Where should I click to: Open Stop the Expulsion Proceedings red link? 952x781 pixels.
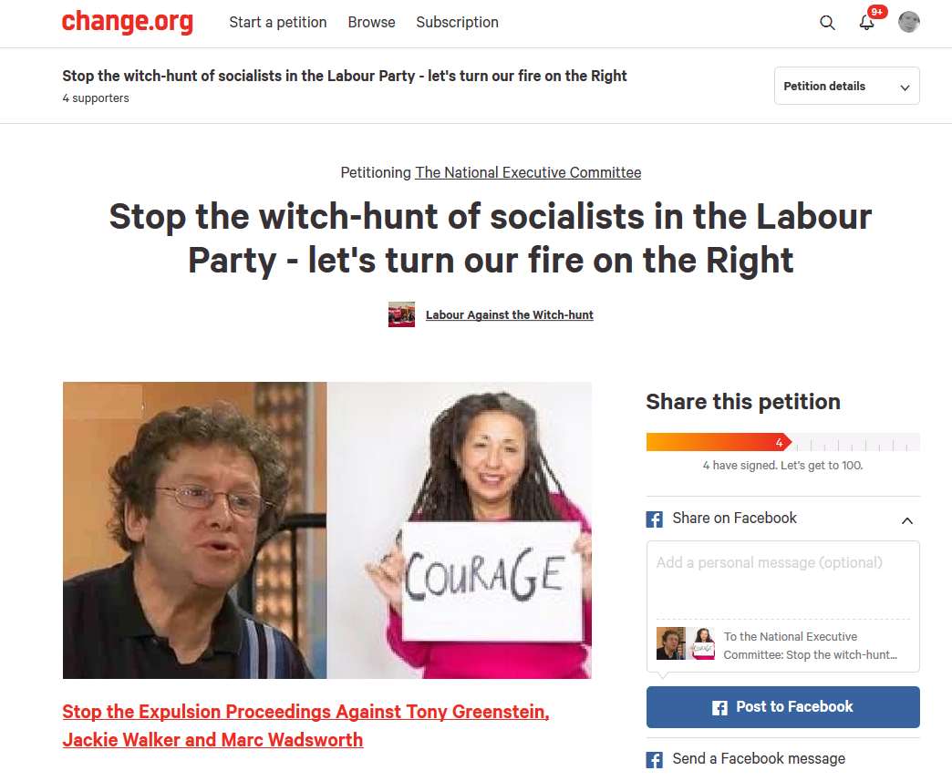(x=305, y=725)
